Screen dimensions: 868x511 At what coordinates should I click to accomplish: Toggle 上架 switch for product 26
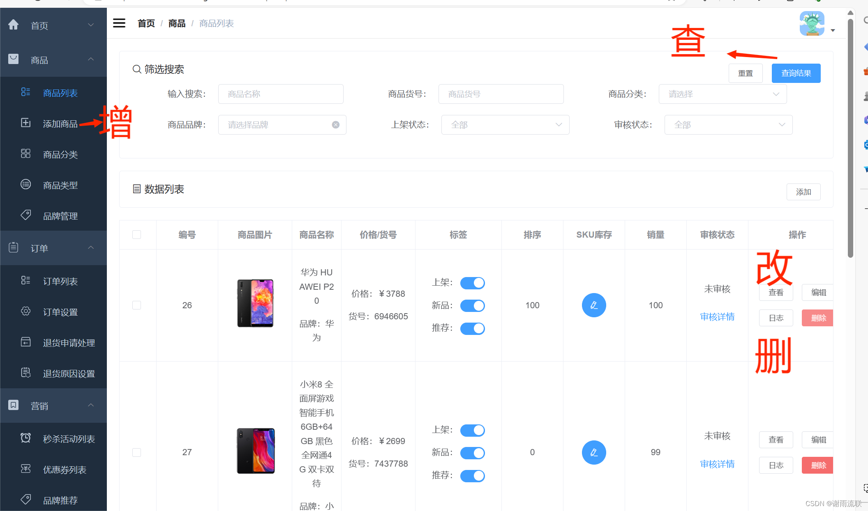[472, 283]
